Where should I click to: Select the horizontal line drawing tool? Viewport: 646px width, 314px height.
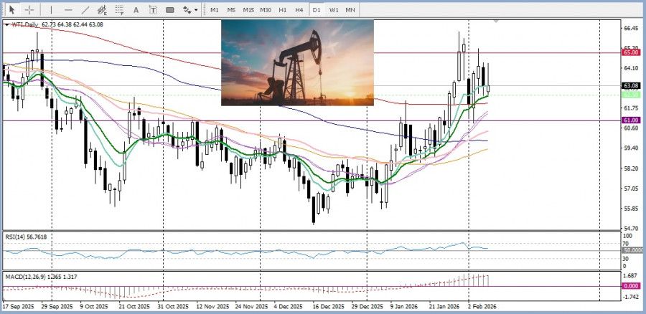68,10
